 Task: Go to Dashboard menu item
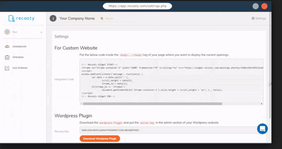point(19,47)
